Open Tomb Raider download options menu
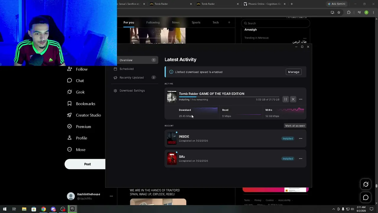The height and width of the screenshot is (213, 378). pyautogui.click(x=301, y=99)
